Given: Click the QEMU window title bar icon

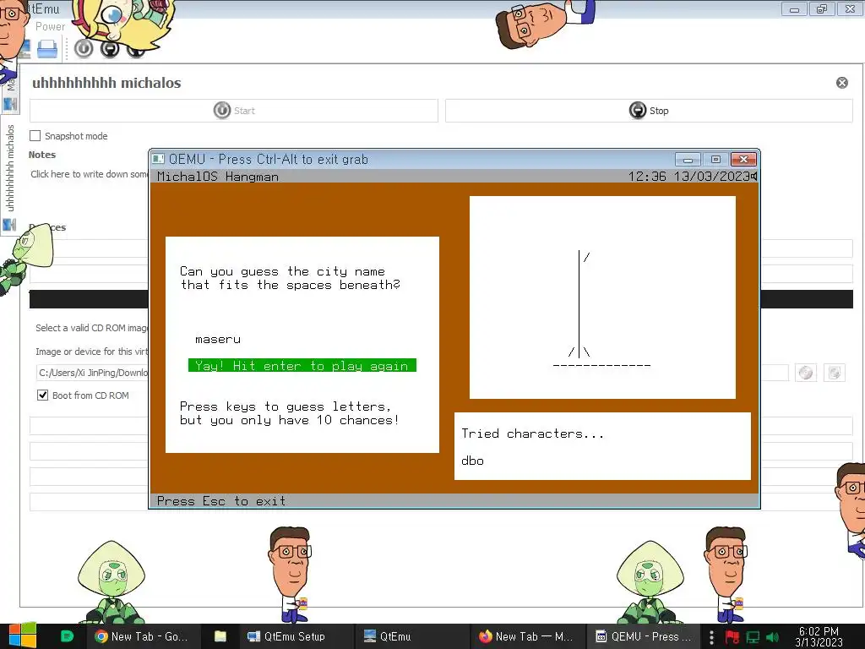Looking at the screenshot, I should pyautogui.click(x=158, y=159).
